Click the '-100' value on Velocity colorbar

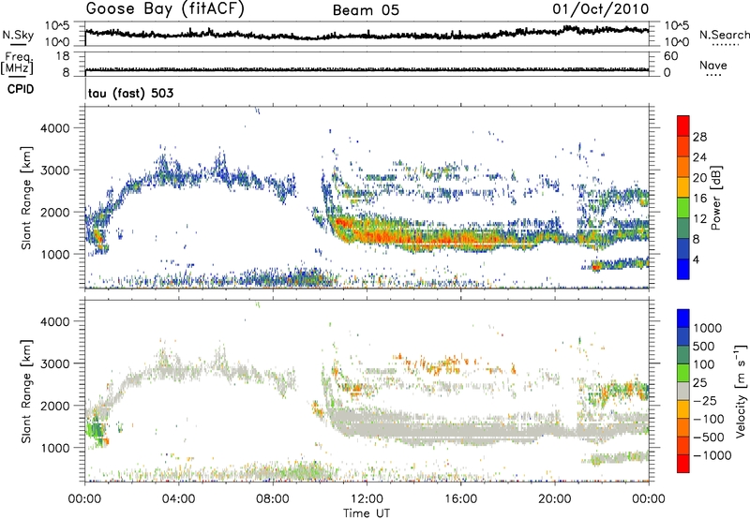pyautogui.click(x=709, y=419)
